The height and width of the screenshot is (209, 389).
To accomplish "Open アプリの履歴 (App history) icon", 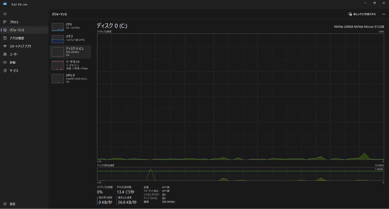I will (5, 38).
